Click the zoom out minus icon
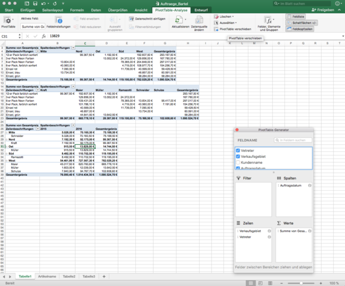Viewport: 345px width, 286px height. click(x=281, y=283)
